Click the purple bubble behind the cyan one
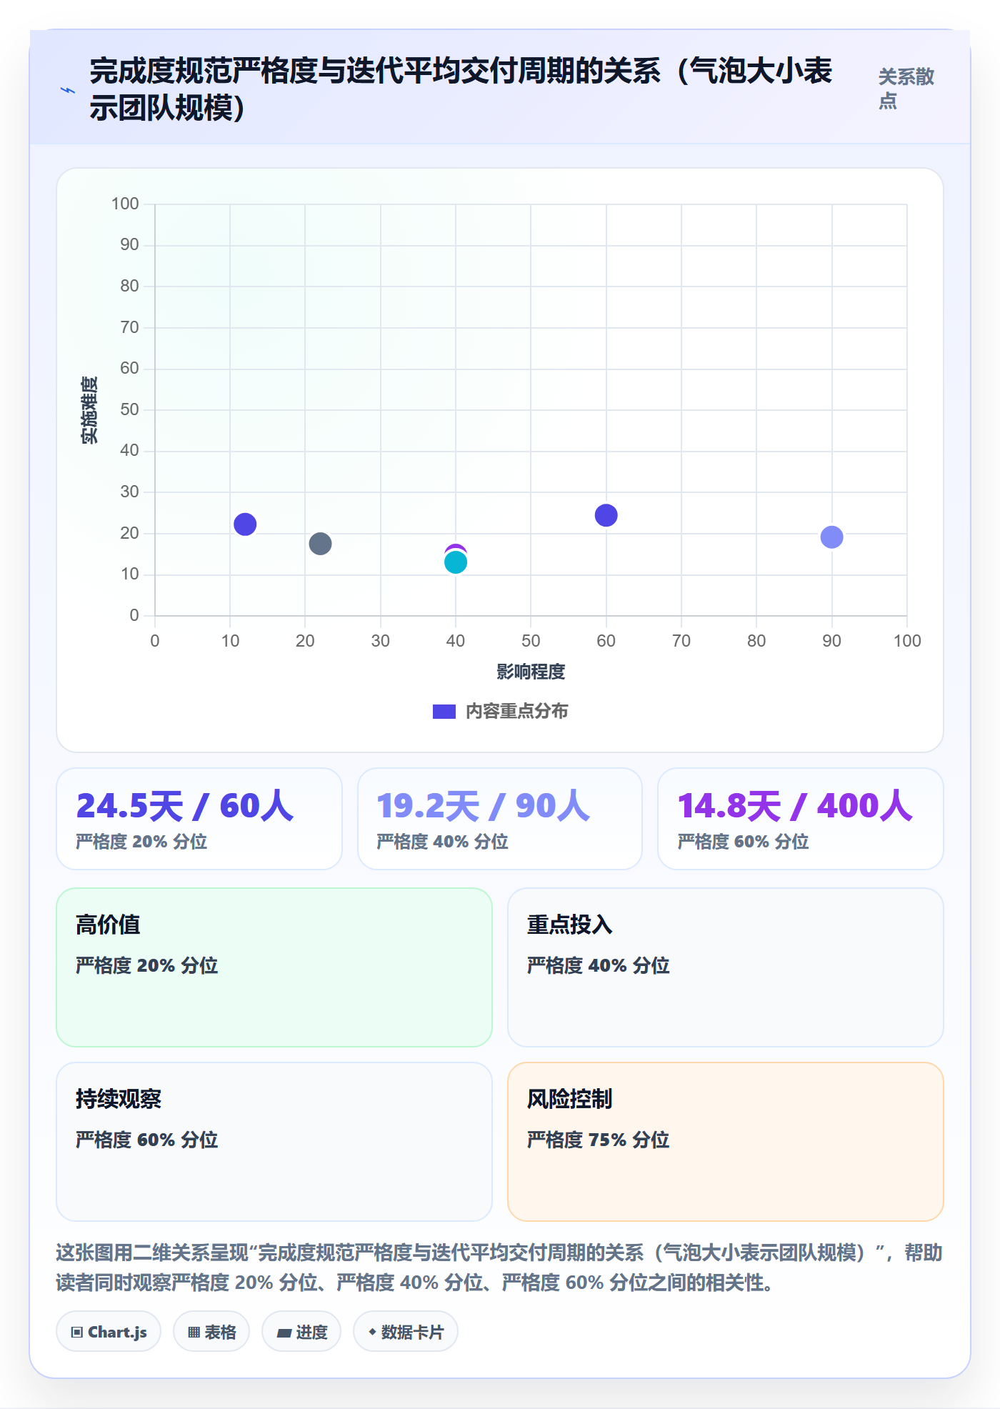Image resolution: width=1000 pixels, height=1409 pixels. [x=456, y=548]
